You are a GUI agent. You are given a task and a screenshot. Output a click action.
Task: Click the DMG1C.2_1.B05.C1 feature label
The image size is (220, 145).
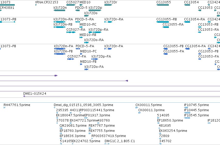click(x=120, y=141)
